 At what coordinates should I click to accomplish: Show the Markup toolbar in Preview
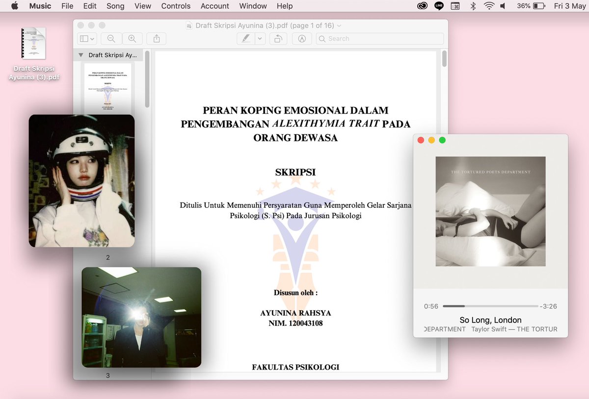pos(302,38)
